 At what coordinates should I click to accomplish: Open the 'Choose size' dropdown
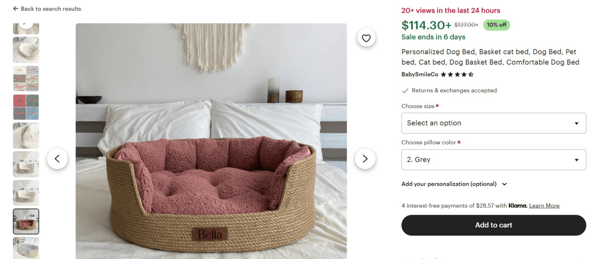point(493,123)
